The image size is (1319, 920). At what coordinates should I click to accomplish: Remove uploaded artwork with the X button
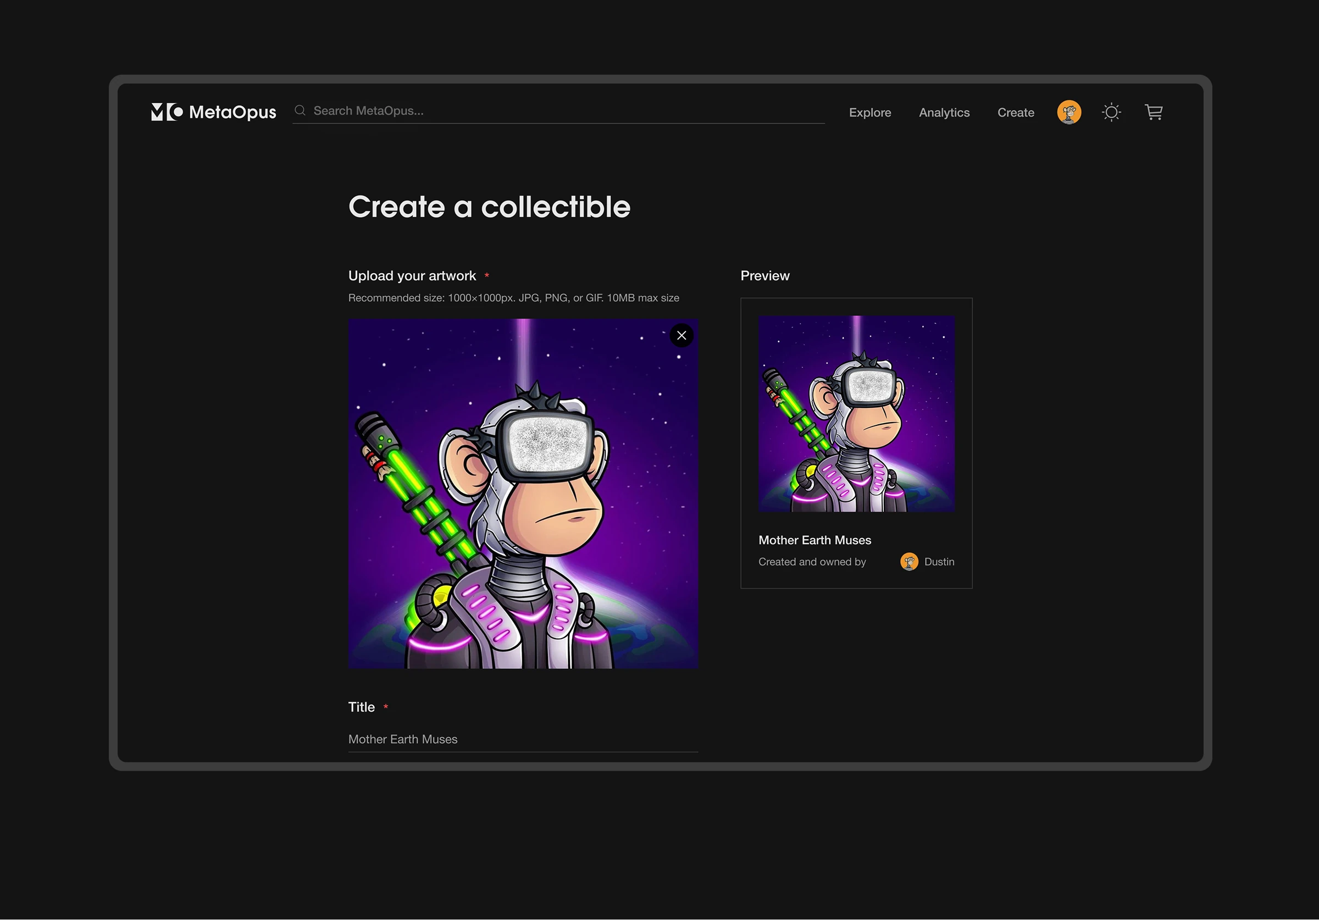(681, 336)
